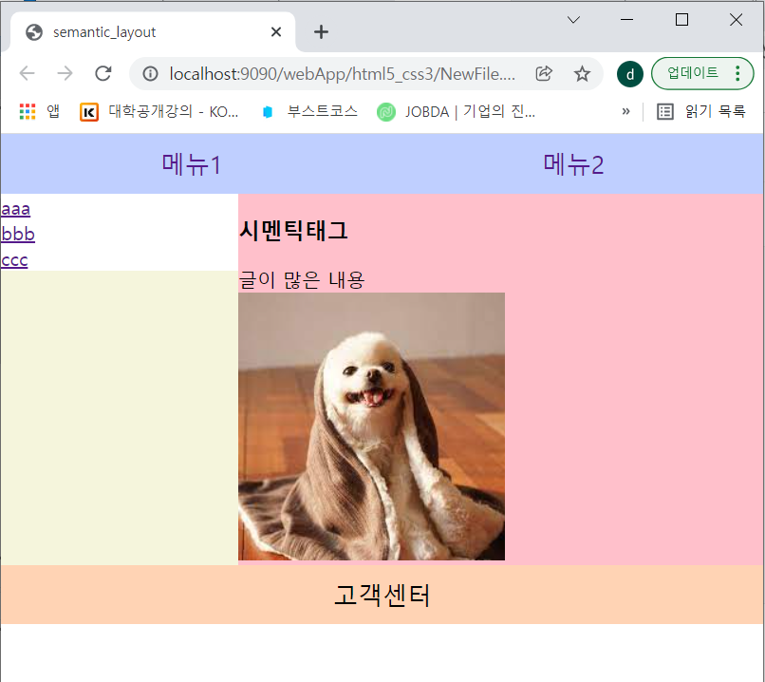Screen dimensions: 765x682
Task: Maximize the browser window
Action: click(x=681, y=20)
